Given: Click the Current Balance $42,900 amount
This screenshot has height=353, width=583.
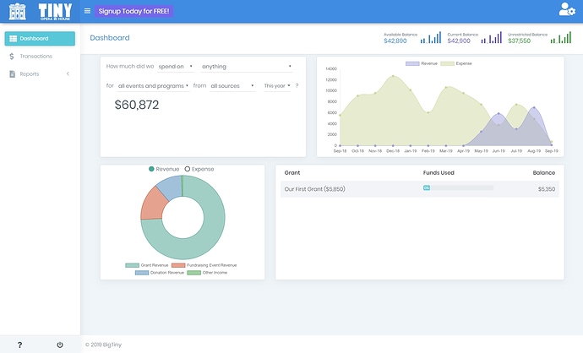Looking at the screenshot, I should 459,41.
